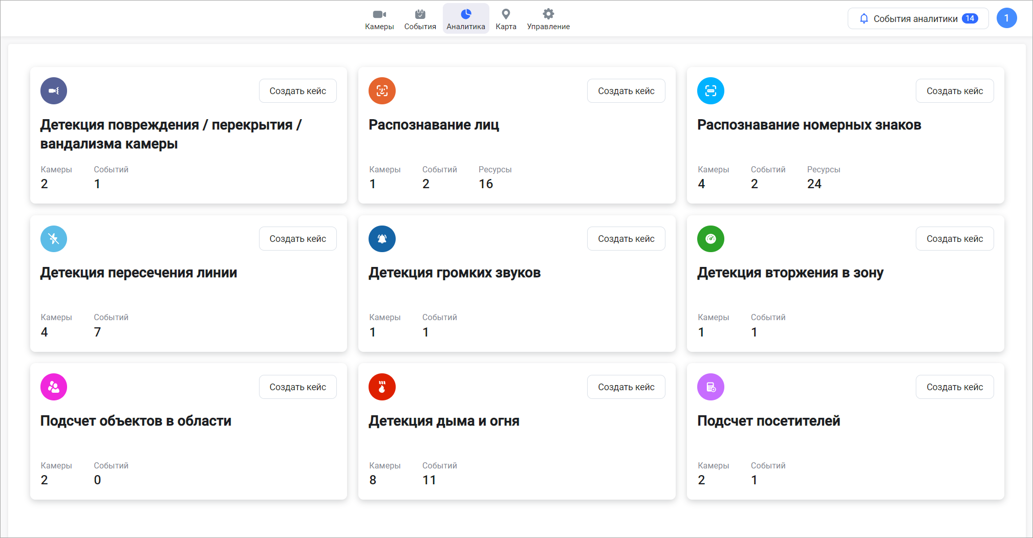Create case for Детекция дыма и огня
Image resolution: width=1033 pixels, height=538 pixels.
(626, 387)
